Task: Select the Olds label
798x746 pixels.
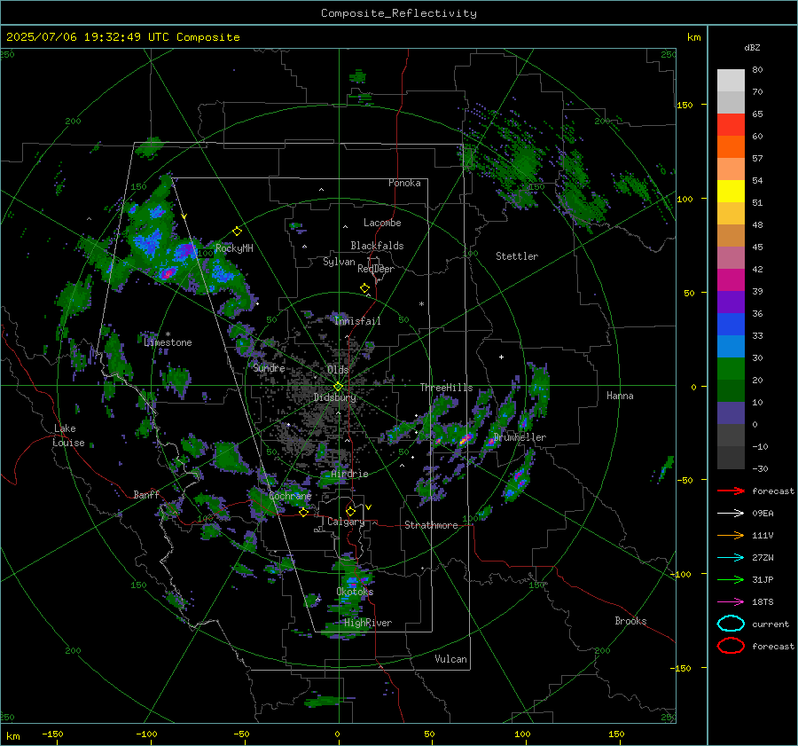Action: coord(338,370)
